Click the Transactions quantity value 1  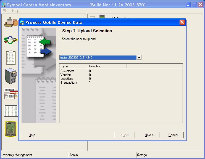pos(90,83)
